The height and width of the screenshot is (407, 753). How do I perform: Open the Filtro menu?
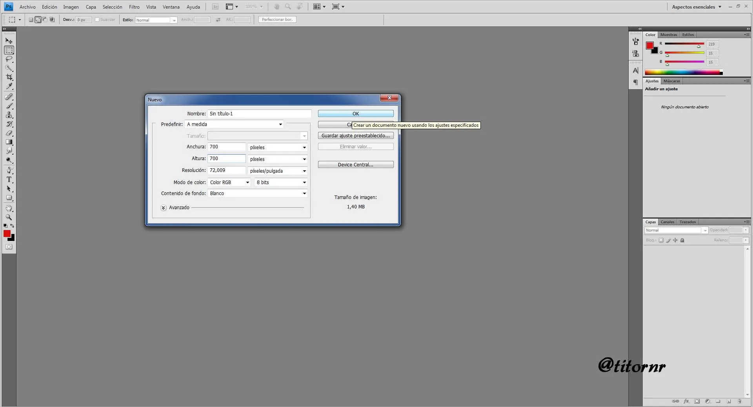[134, 7]
